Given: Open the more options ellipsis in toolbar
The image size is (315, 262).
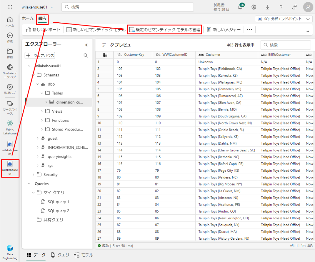Looking at the screenshot, I should click(x=249, y=29).
